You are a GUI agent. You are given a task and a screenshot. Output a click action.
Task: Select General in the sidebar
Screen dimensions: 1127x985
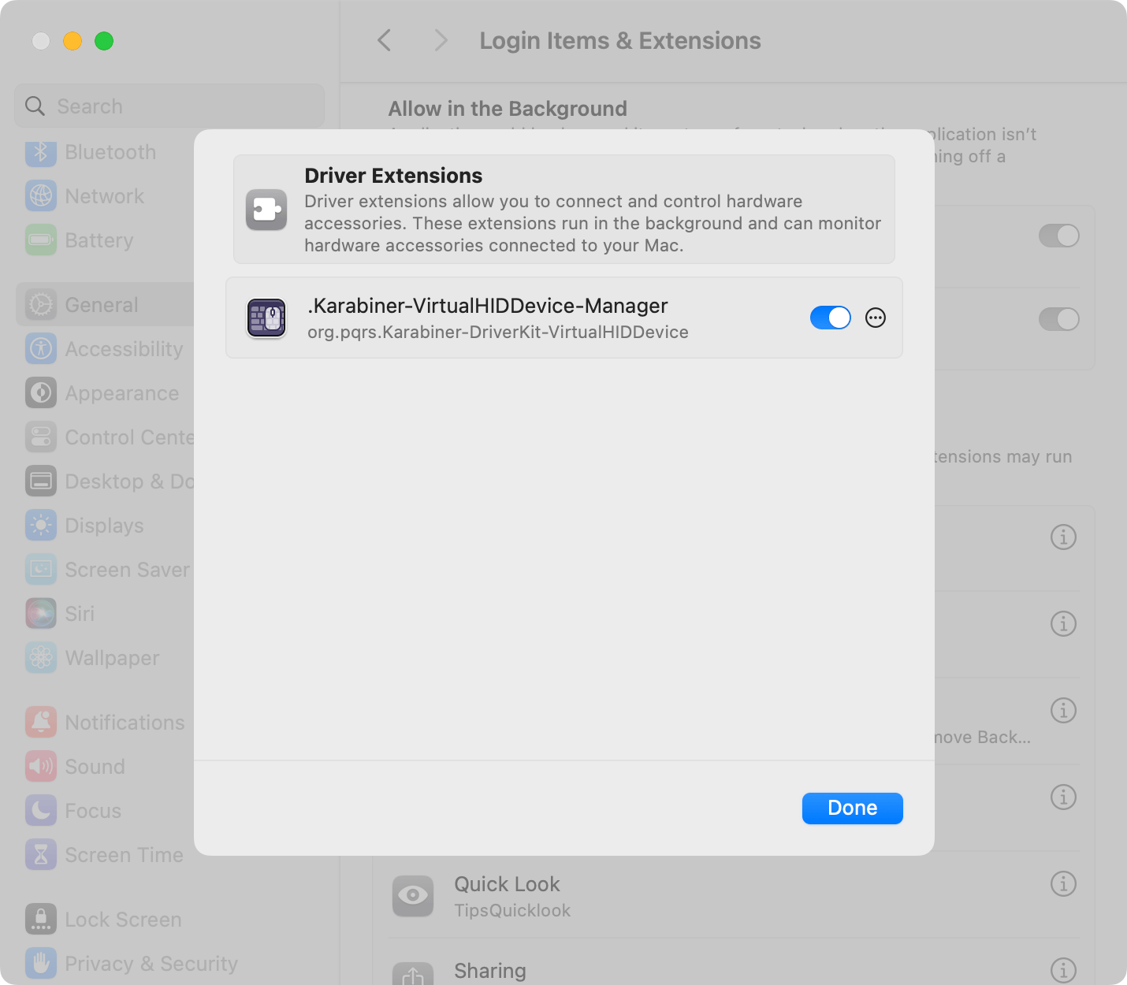coord(105,305)
